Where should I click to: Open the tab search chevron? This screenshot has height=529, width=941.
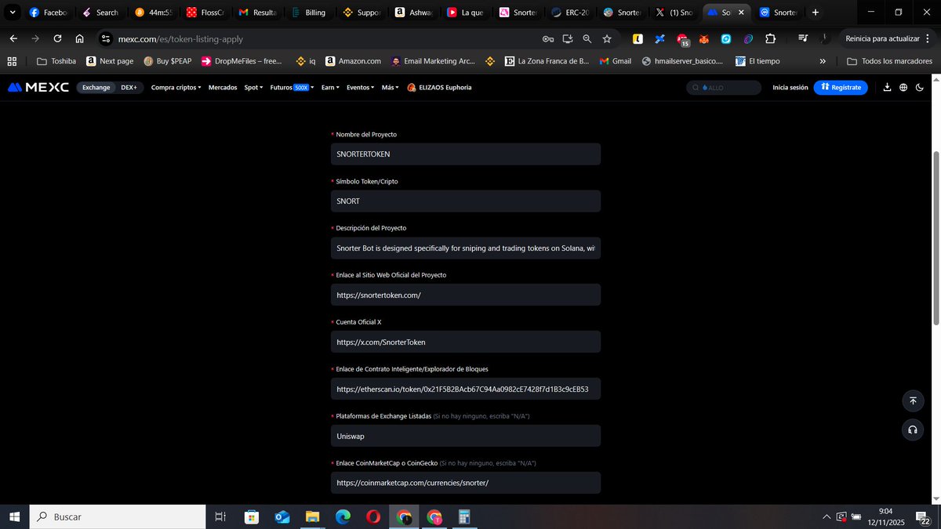tap(12, 13)
